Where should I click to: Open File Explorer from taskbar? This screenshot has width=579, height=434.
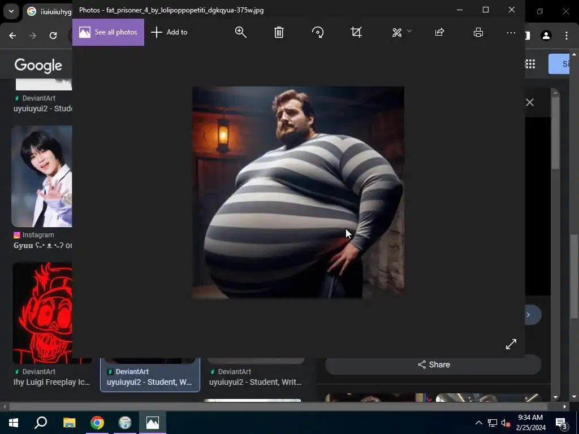coord(69,423)
